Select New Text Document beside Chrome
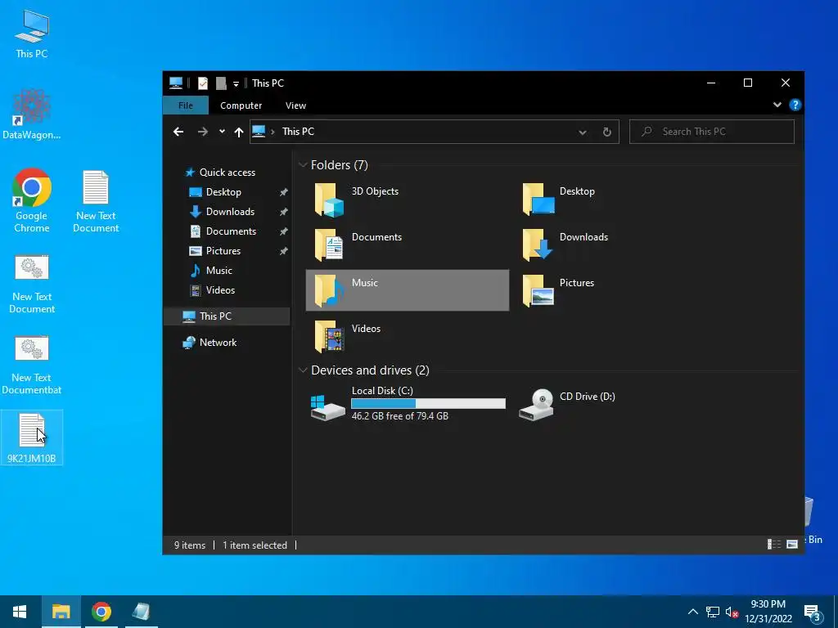This screenshot has height=628, width=838. 96,201
